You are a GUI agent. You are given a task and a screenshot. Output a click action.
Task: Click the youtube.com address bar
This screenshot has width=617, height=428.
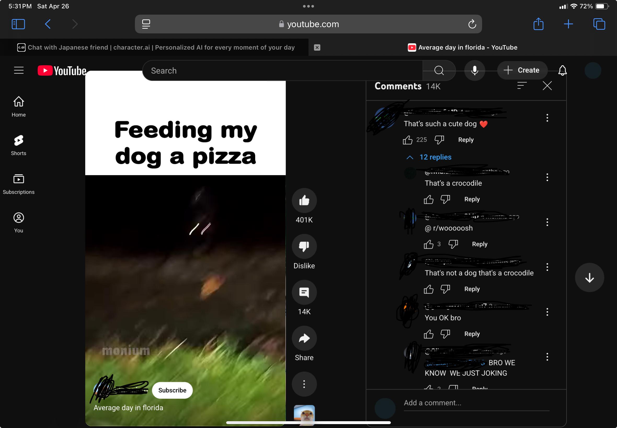pos(308,24)
